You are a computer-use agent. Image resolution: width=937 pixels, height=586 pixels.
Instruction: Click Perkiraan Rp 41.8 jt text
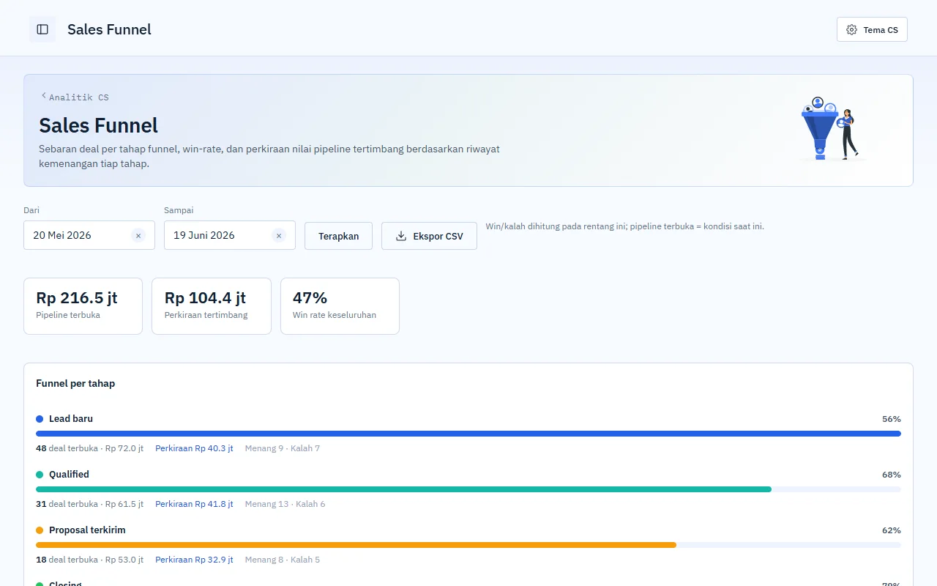click(194, 504)
